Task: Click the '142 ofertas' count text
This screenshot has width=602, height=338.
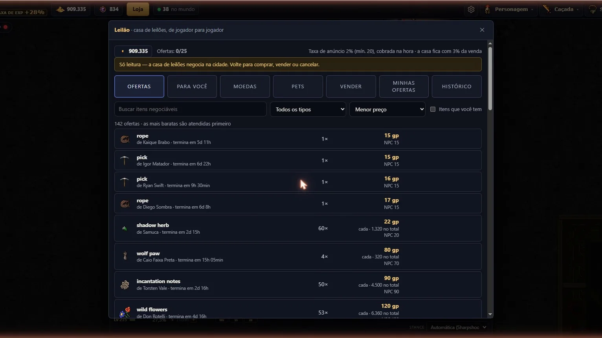Action: [x=127, y=124]
